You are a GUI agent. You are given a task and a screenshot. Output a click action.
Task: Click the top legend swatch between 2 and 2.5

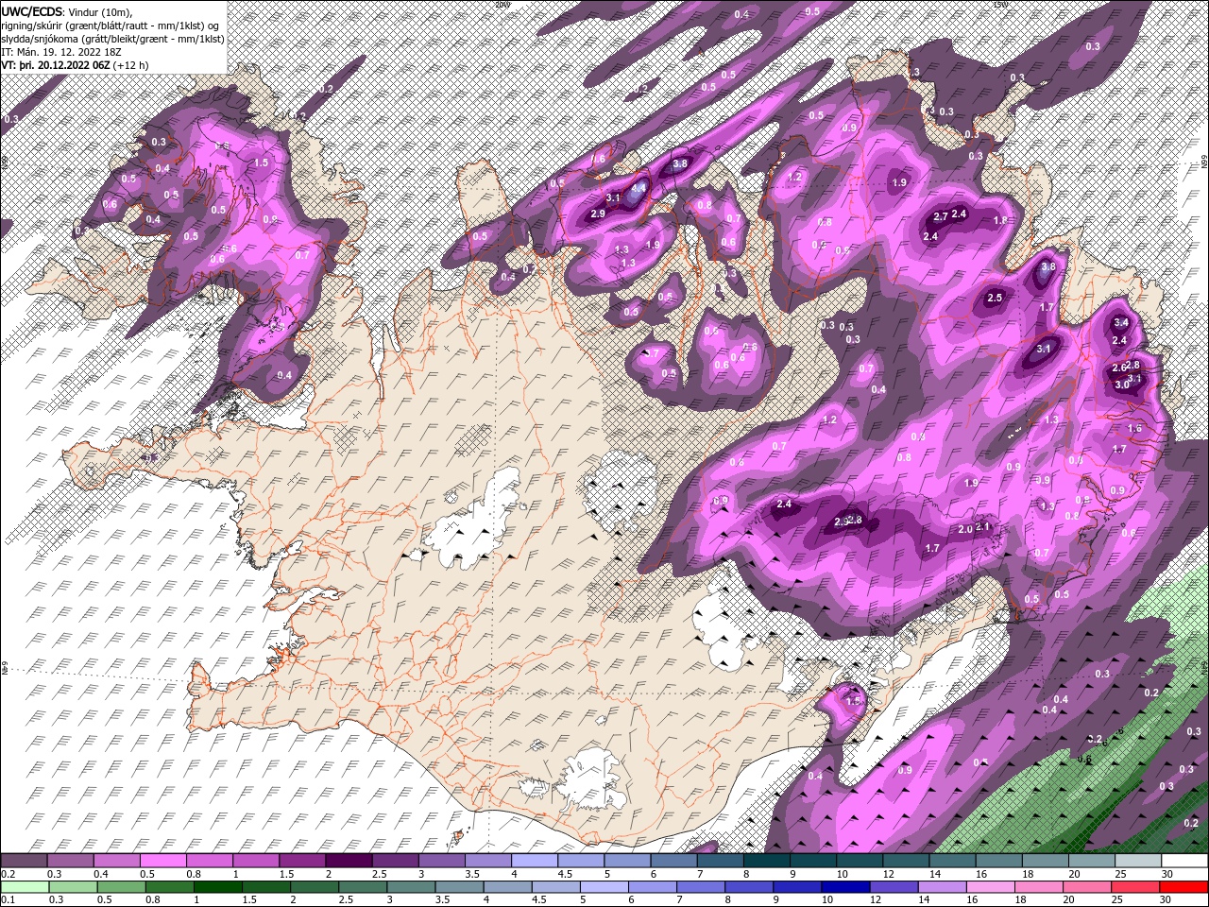click(x=349, y=861)
